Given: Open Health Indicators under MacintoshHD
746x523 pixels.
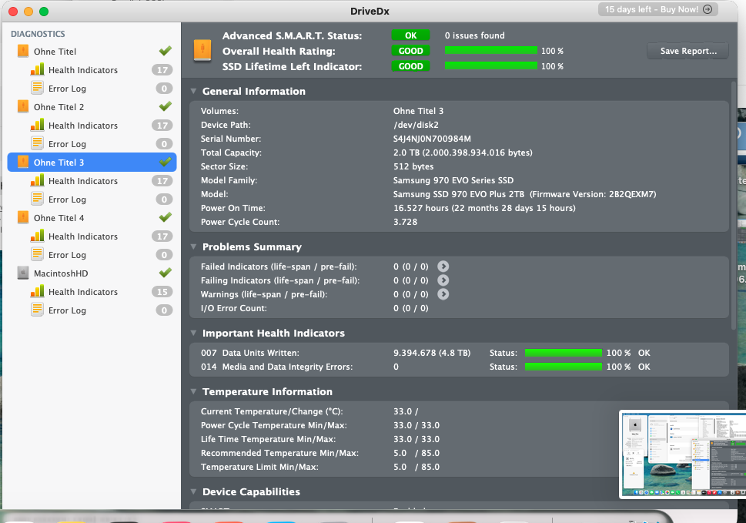Looking at the screenshot, I should [x=82, y=292].
